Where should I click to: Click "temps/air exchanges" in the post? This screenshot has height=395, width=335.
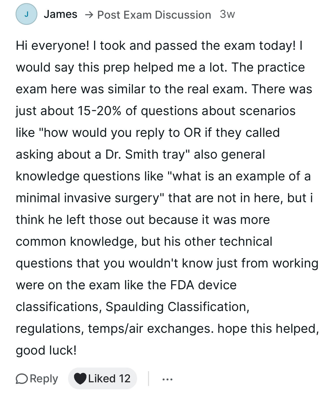149,329
